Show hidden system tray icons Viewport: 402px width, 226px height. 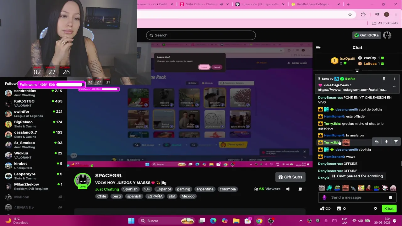[301, 221]
